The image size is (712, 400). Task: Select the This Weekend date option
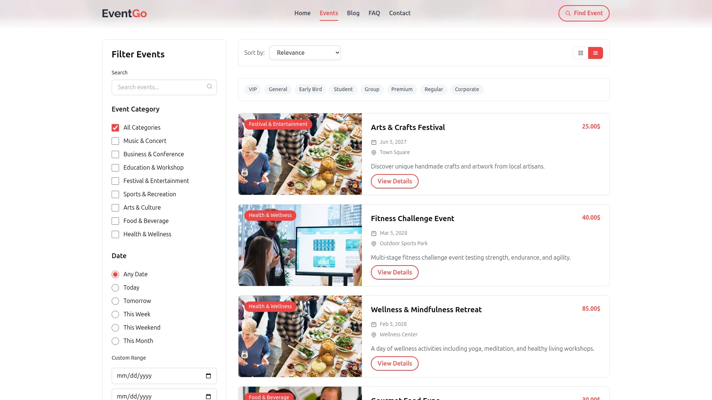point(115,328)
